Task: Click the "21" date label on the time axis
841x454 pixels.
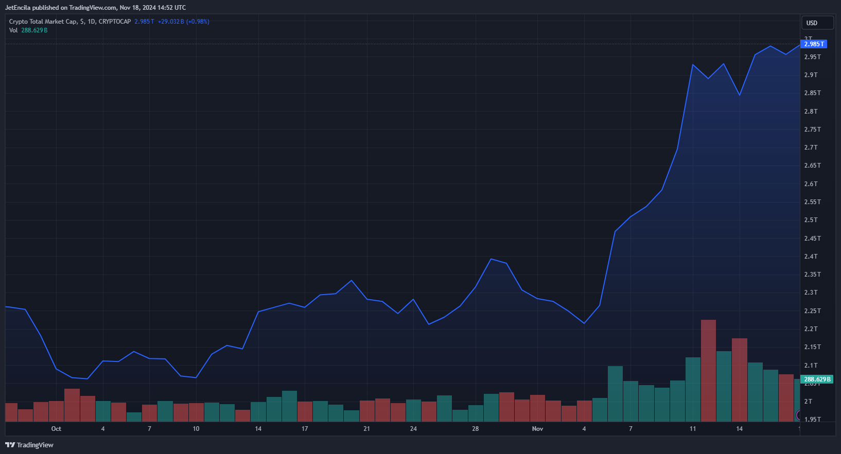Action: tap(366, 429)
